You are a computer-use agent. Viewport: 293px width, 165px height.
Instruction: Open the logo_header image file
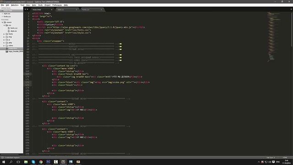coord(16,51)
